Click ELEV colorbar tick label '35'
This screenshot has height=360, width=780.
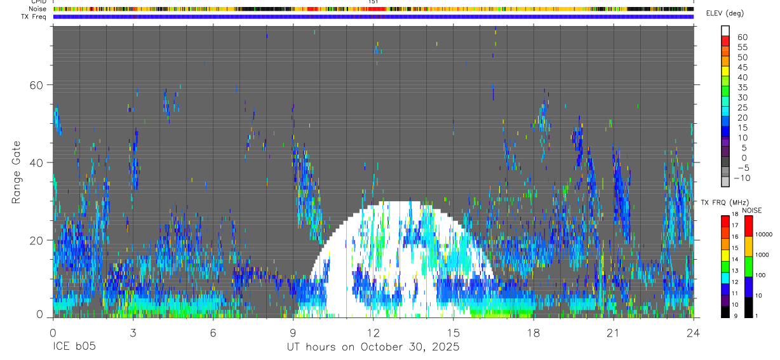[743, 88]
